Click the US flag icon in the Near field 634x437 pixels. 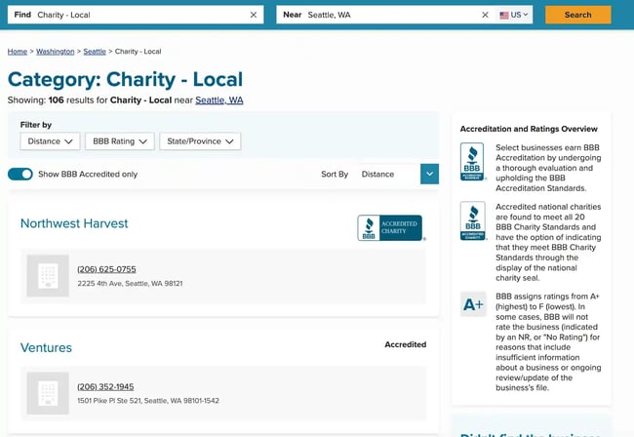504,16
